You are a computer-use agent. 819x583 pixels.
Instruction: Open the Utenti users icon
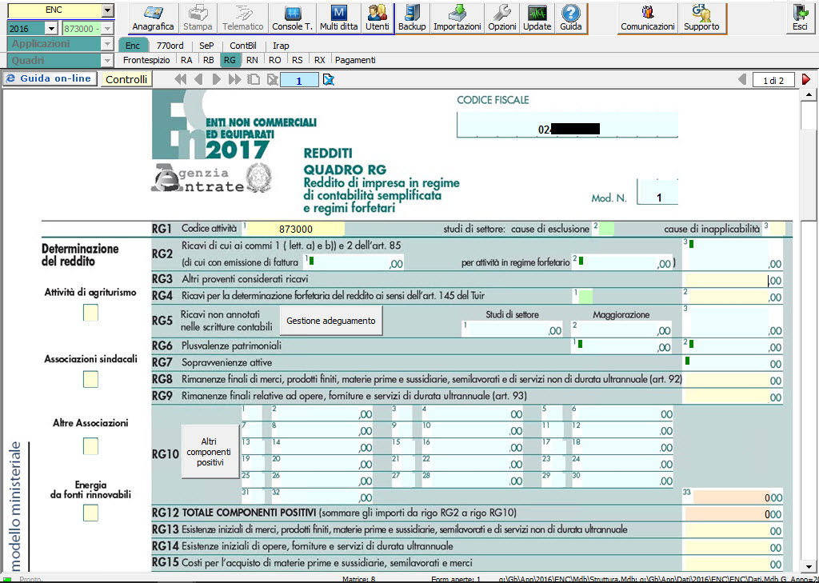[x=378, y=18]
